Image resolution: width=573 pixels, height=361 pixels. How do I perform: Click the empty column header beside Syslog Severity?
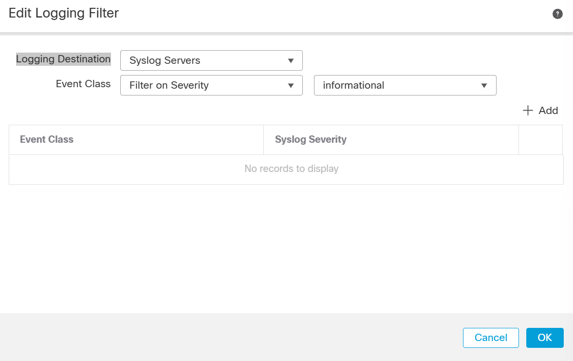point(540,139)
